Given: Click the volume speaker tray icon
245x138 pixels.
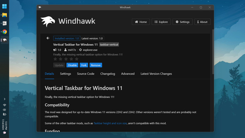Looking at the screenshot, I should 4,110.
